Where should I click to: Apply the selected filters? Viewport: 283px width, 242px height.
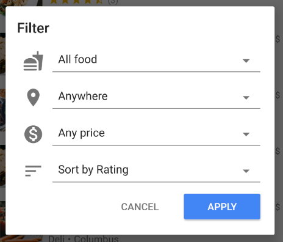point(222,207)
